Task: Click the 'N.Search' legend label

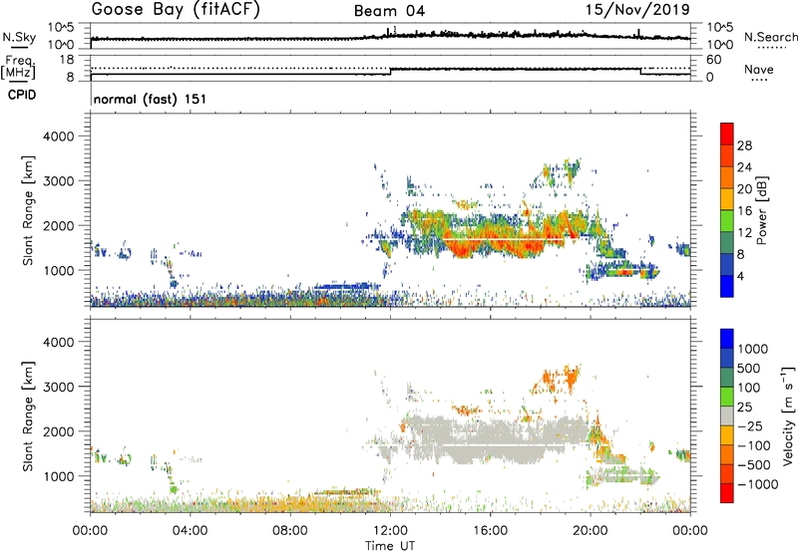Action: pos(771,37)
